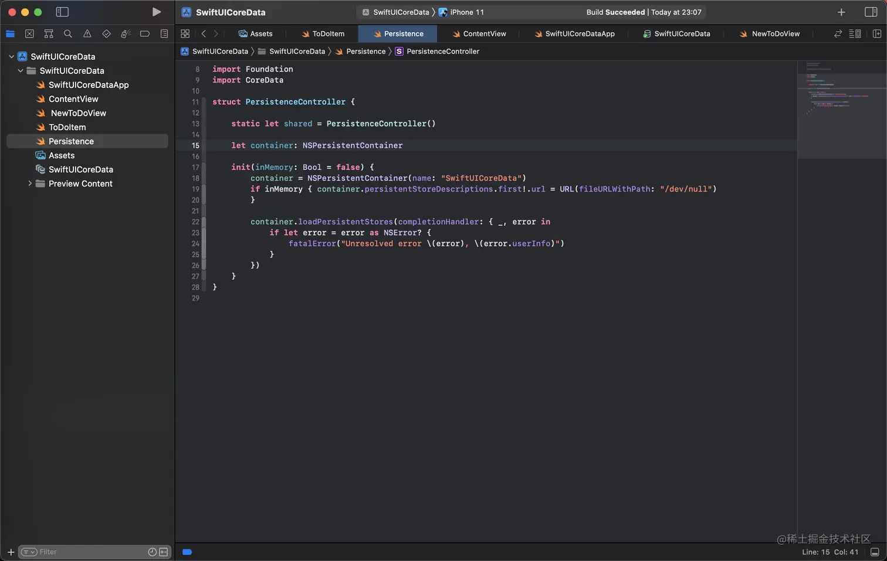The height and width of the screenshot is (561, 887).
Task: Toggle the left navigator sidebar
Action: (62, 12)
